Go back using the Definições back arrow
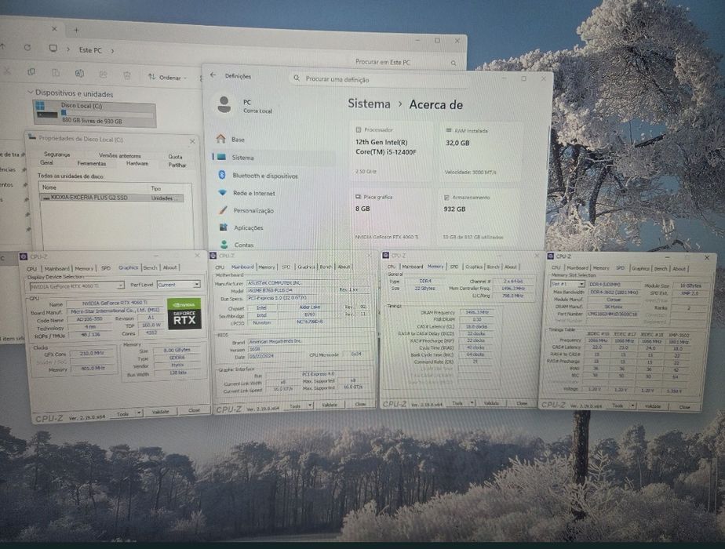Image resolution: width=725 pixels, height=549 pixels. coord(213,75)
